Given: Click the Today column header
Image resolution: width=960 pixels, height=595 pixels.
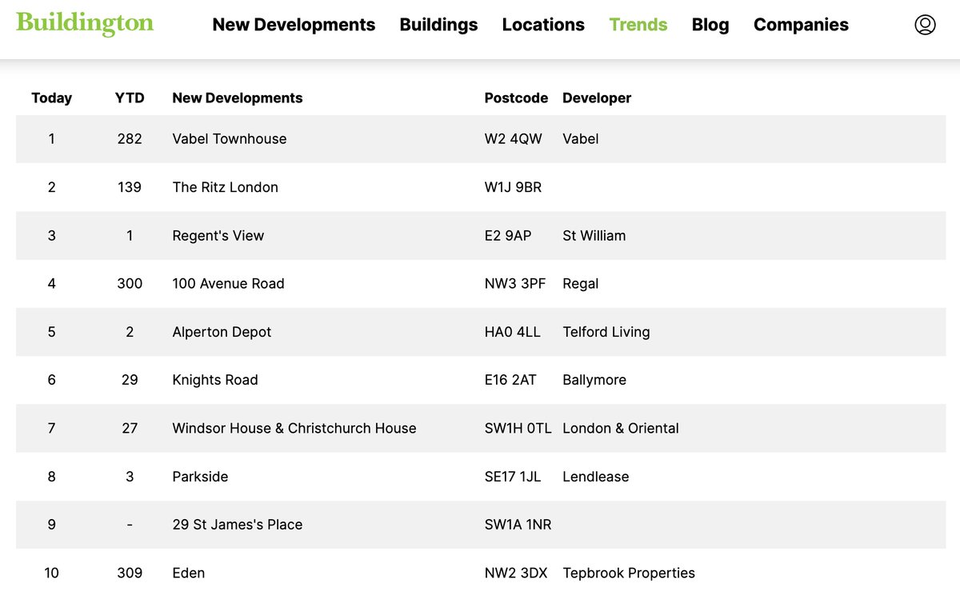Looking at the screenshot, I should [52, 98].
